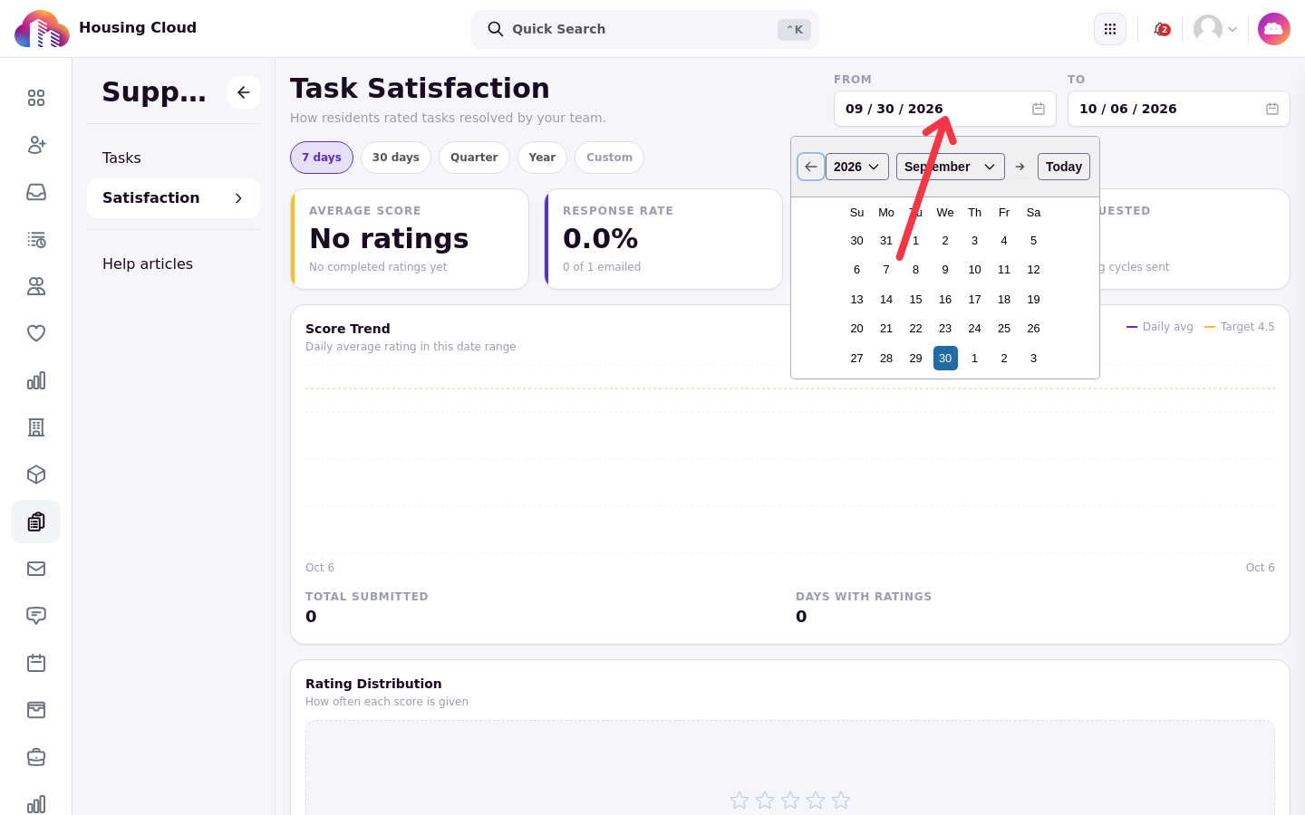Collapse the Support panel with back arrow

pyautogui.click(x=244, y=92)
